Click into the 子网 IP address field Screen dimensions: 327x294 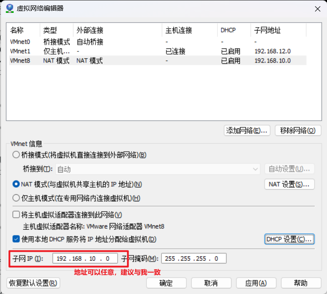pos(85,259)
